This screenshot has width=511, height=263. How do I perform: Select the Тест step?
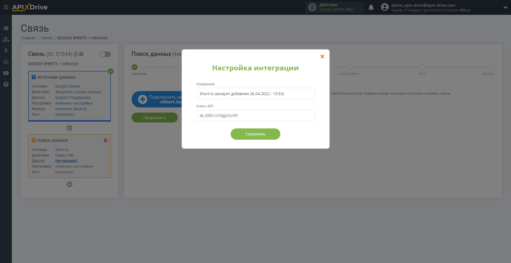point(422,67)
